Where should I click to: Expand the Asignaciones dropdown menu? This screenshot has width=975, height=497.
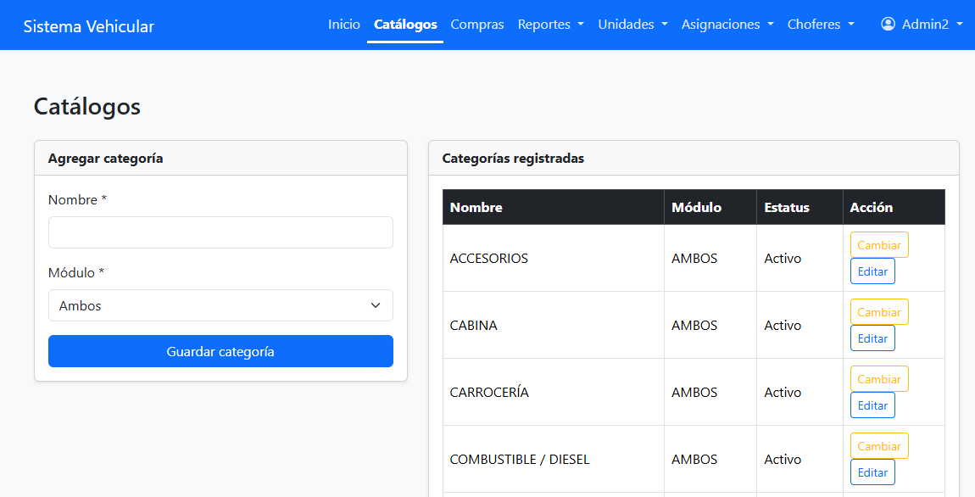(727, 25)
